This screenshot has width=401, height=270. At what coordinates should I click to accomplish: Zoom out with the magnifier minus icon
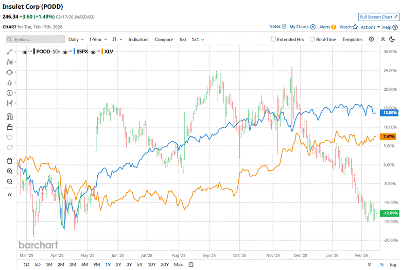tap(10, 181)
